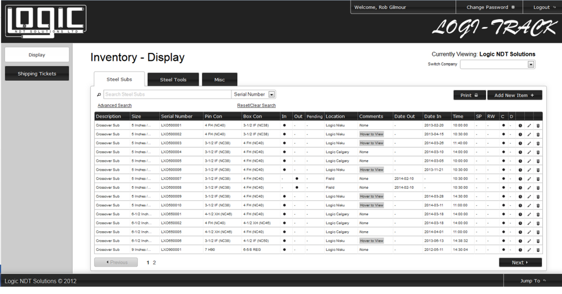562x294 pixels.
Task: Edit icon for row LXO500007
Action: point(529,179)
